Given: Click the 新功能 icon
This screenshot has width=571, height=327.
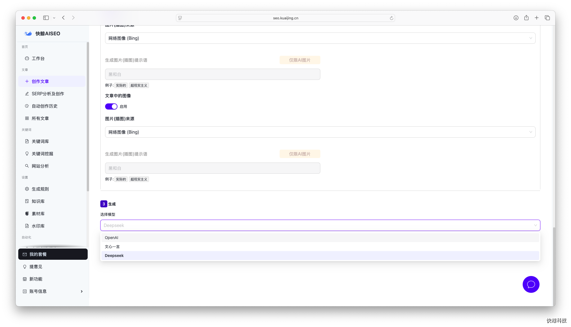Looking at the screenshot, I should pyautogui.click(x=25, y=279).
